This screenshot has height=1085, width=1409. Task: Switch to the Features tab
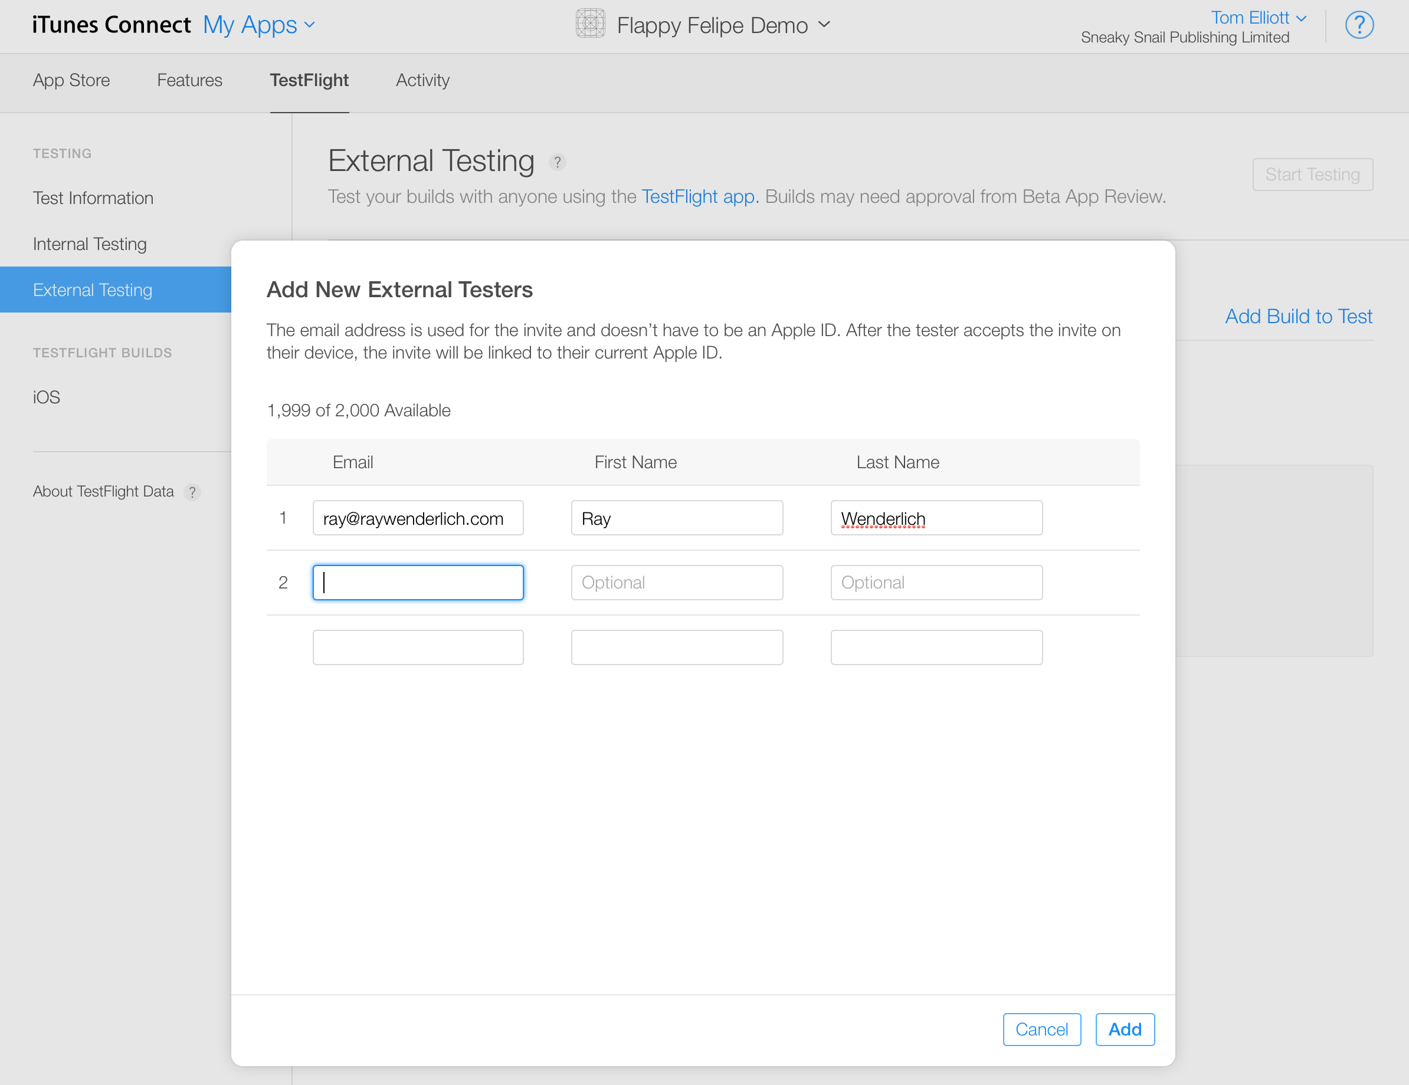coord(189,81)
